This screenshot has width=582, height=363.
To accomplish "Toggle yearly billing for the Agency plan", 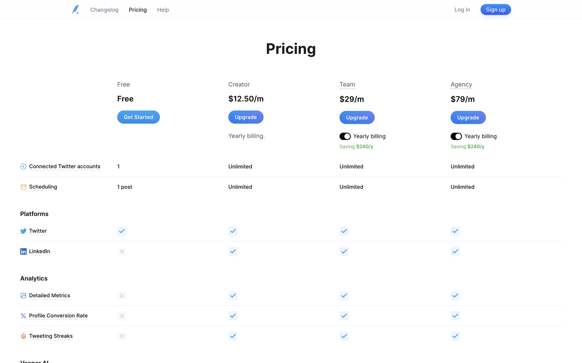I will [x=456, y=136].
